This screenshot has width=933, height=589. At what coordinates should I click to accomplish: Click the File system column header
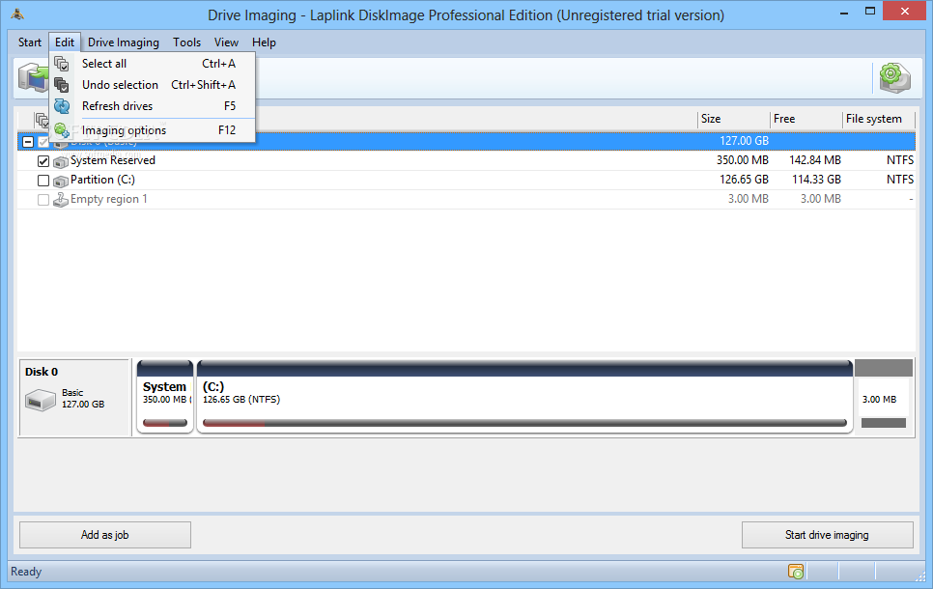pos(879,119)
